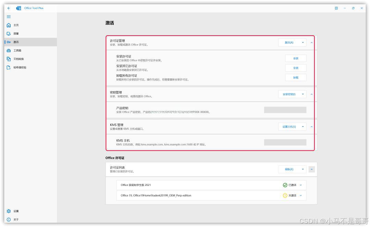Collapse the 密钥管理 section
The width and height of the screenshot is (370, 227).
pyautogui.click(x=311, y=94)
